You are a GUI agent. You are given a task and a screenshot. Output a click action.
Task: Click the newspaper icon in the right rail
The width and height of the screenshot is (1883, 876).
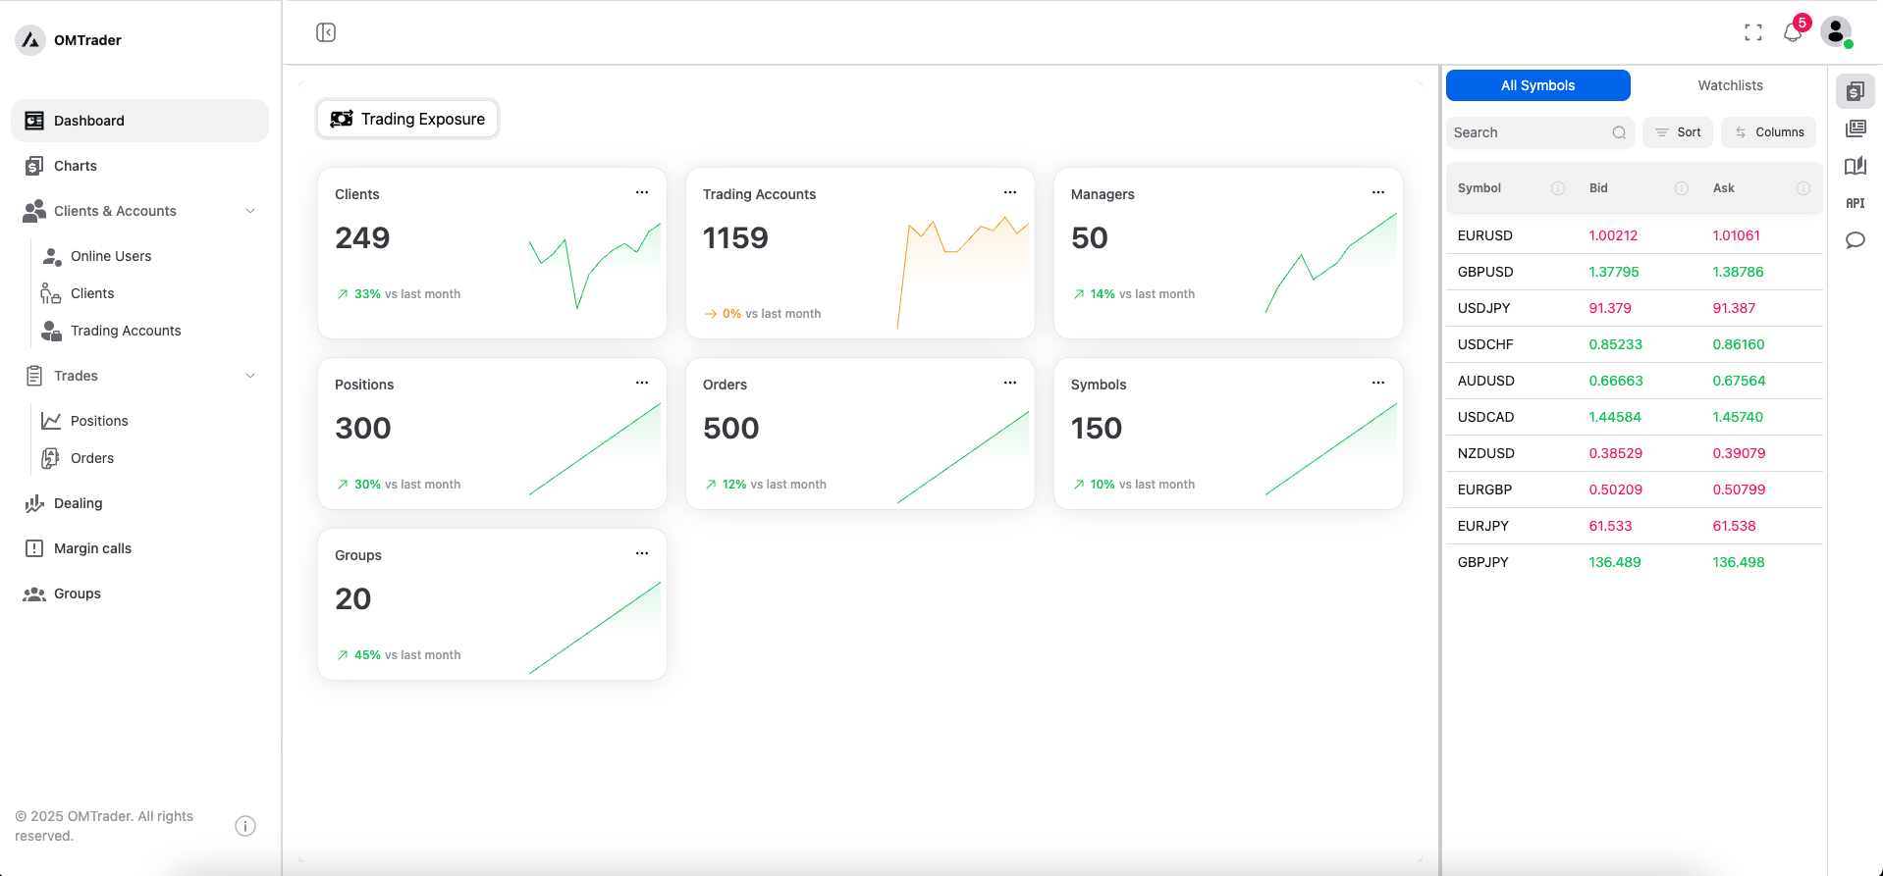tap(1855, 129)
